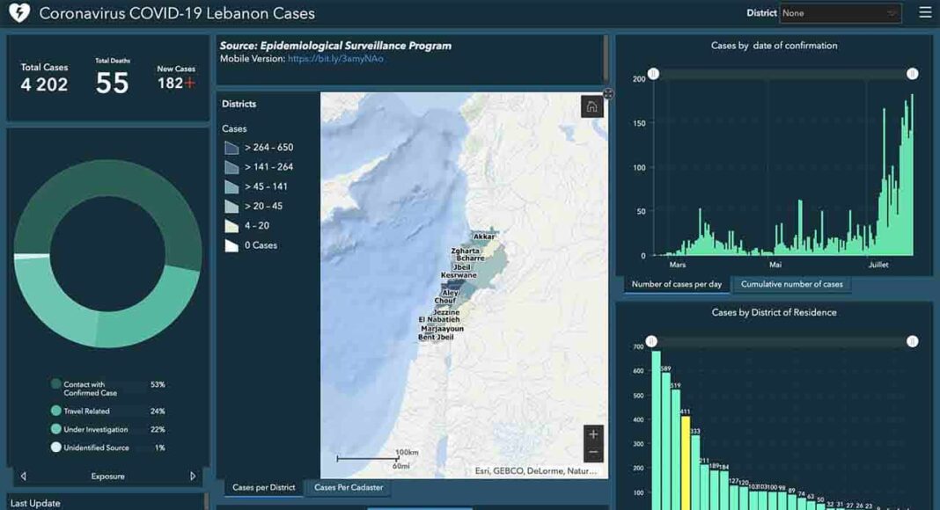Zoom out with the map minus button
Screen dimensions: 940x510
[593, 452]
